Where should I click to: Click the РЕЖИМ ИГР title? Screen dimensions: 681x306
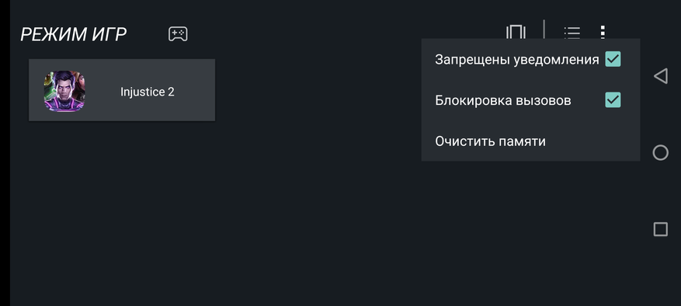(74, 34)
